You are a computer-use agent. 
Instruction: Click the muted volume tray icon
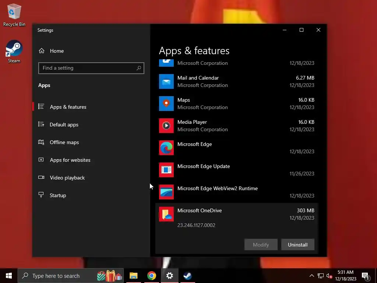329,276
